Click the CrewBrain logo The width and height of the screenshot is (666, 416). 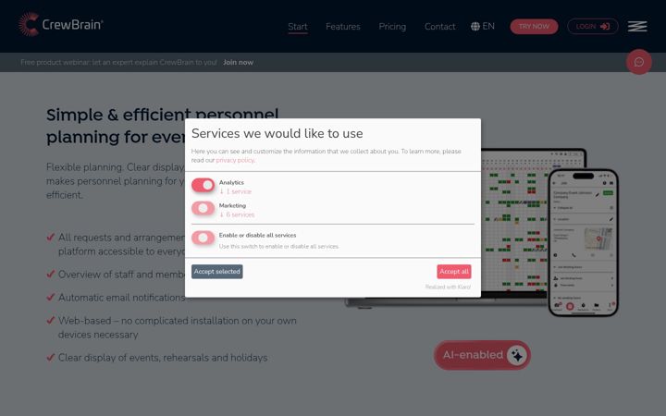point(61,25)
